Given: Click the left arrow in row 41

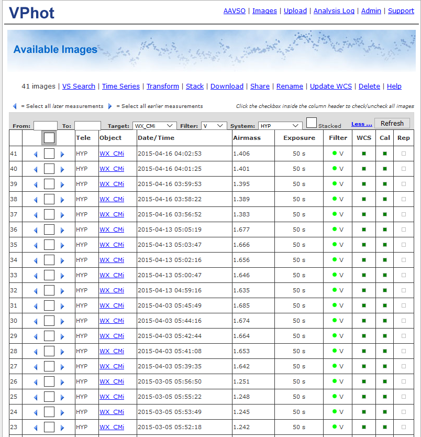Looking at the screenshot, I should click(x=36, y=155).
